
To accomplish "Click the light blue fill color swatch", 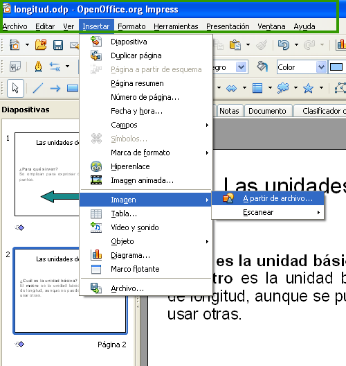I will (x=336, y=67).
